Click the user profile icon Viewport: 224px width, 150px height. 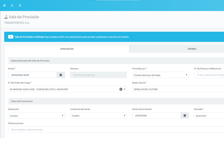12,5
